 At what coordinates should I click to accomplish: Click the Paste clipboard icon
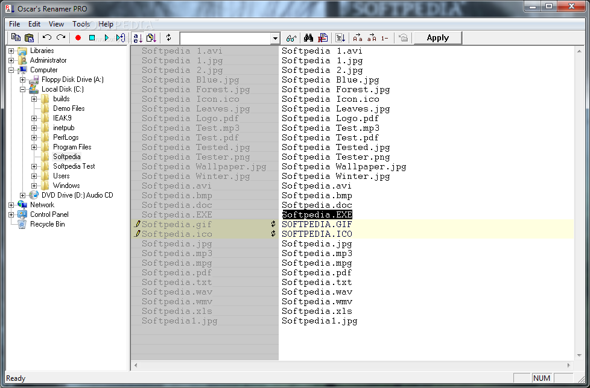[29, 37]
